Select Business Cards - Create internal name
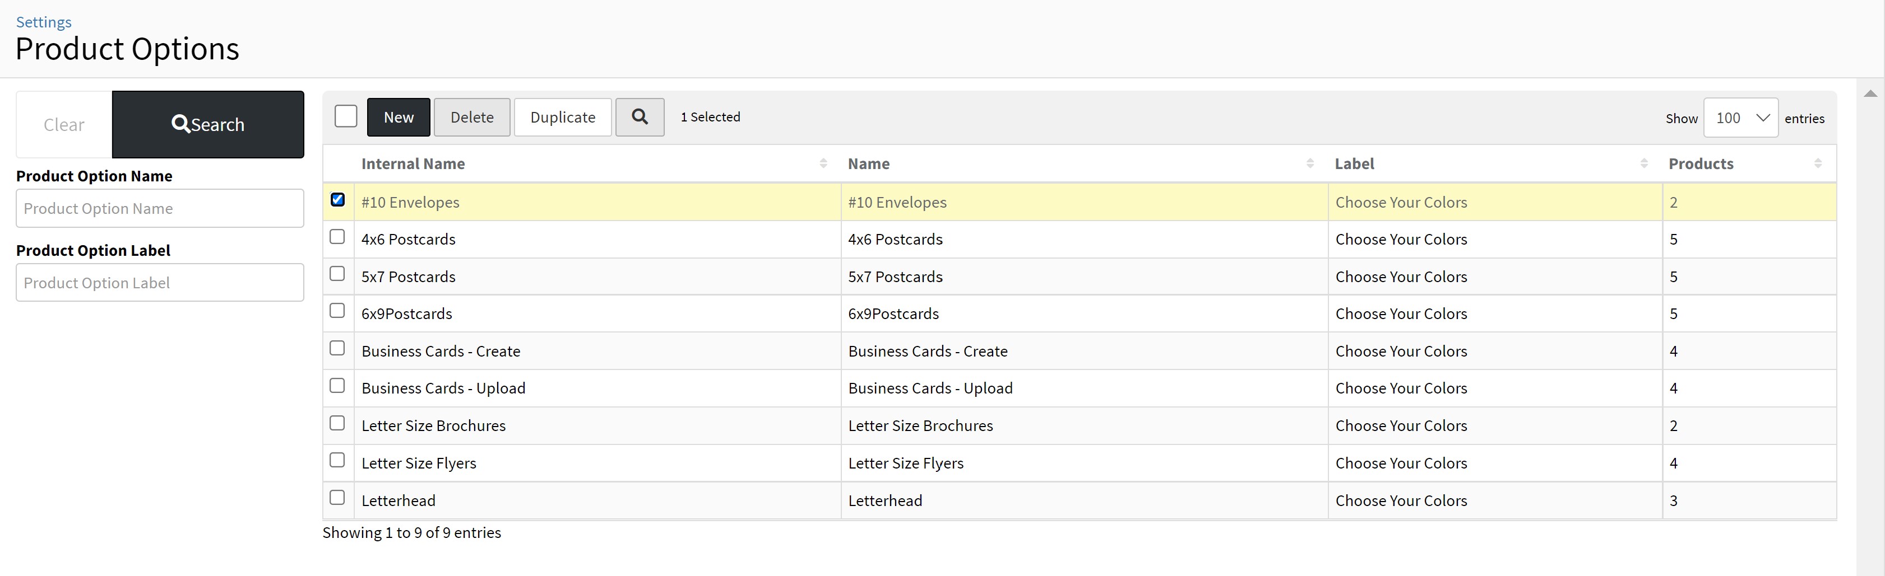Image resolution: width=1885 pixels, height=576 pixels. tap(441, 351)
